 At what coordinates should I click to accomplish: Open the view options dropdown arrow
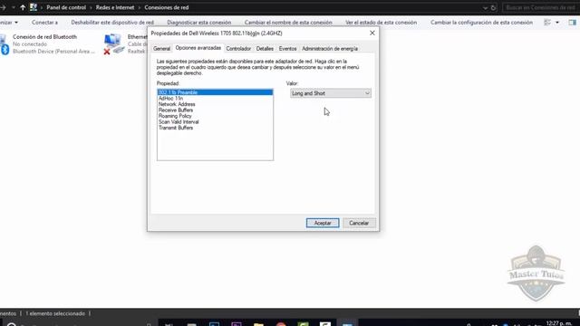557,23
